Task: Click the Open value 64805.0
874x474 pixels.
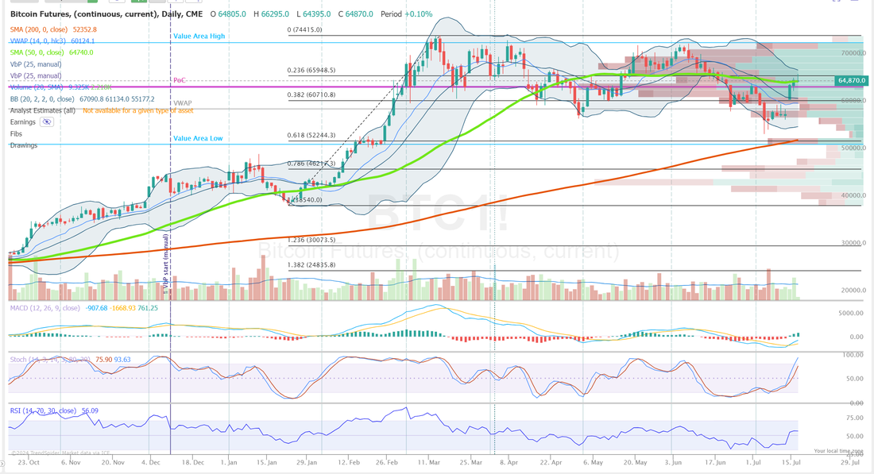Action: pyautogui.click(x=232, y=14)
